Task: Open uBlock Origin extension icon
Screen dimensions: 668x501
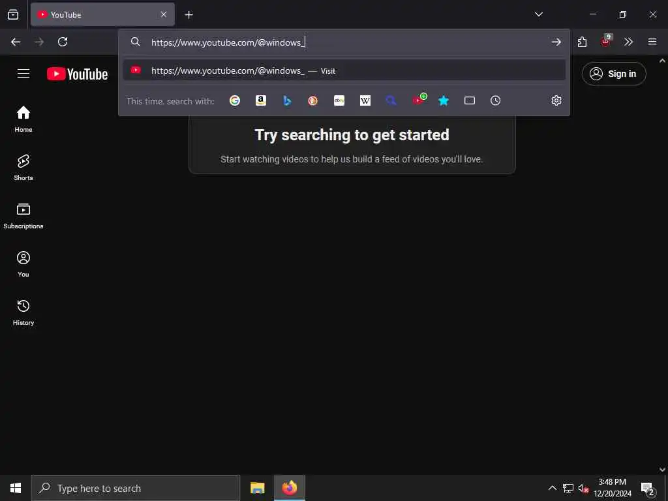Action: coord(606,40)
